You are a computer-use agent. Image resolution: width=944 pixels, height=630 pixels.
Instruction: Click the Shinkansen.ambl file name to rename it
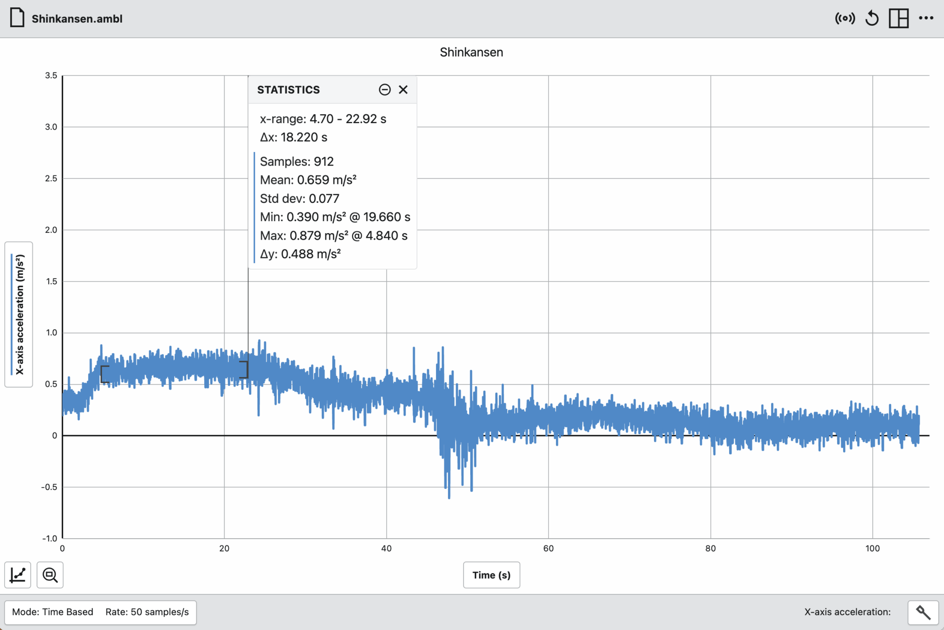point(77,18)
